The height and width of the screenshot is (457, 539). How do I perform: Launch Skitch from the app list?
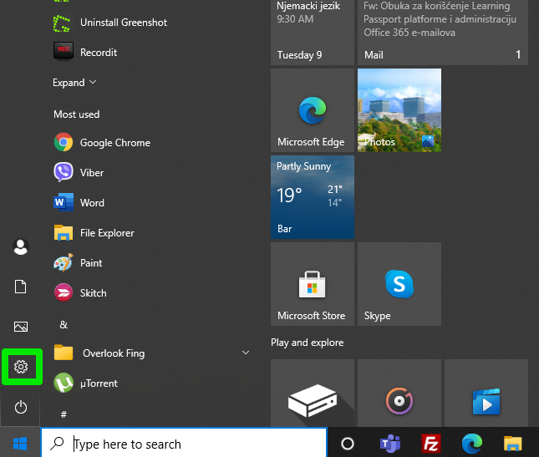80,293
